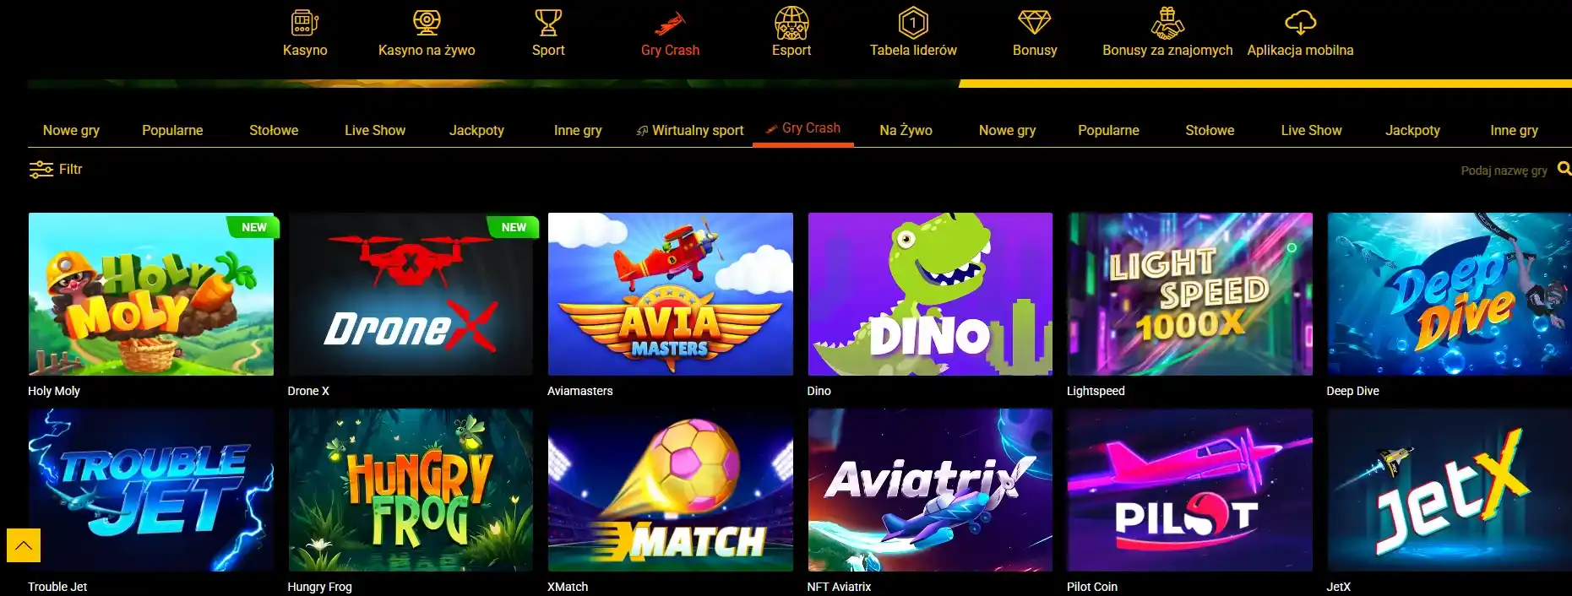The image size is (1572, 596).
Task: Expand the Filtr options
Action: [x=56, y=170]
